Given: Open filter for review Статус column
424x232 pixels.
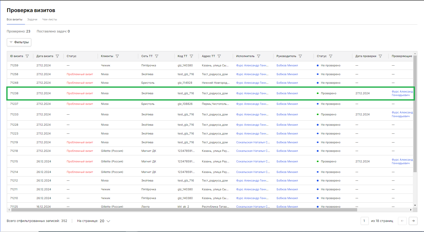Looking at the screenshot, I should pyautogui.click(x=331, y=56).
